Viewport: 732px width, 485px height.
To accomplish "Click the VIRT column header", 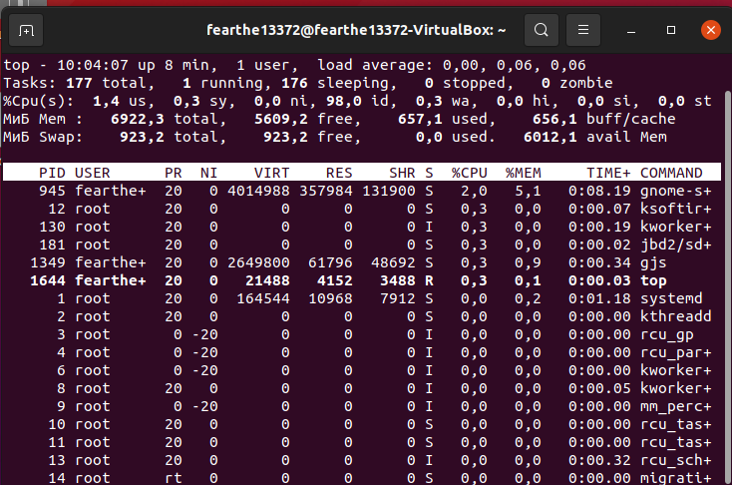I will (271, 173).
